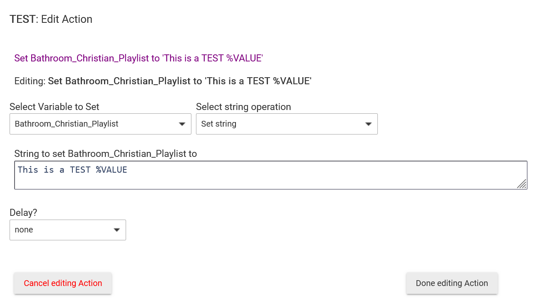Click the purple action summary text

pyautogui.click(x=138, y=58)
